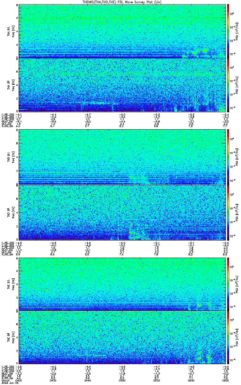Click the colorbar beside THE B-parallel panel
Image resolution: width=241 pixels, height=385 pixels.
[228, 338]
